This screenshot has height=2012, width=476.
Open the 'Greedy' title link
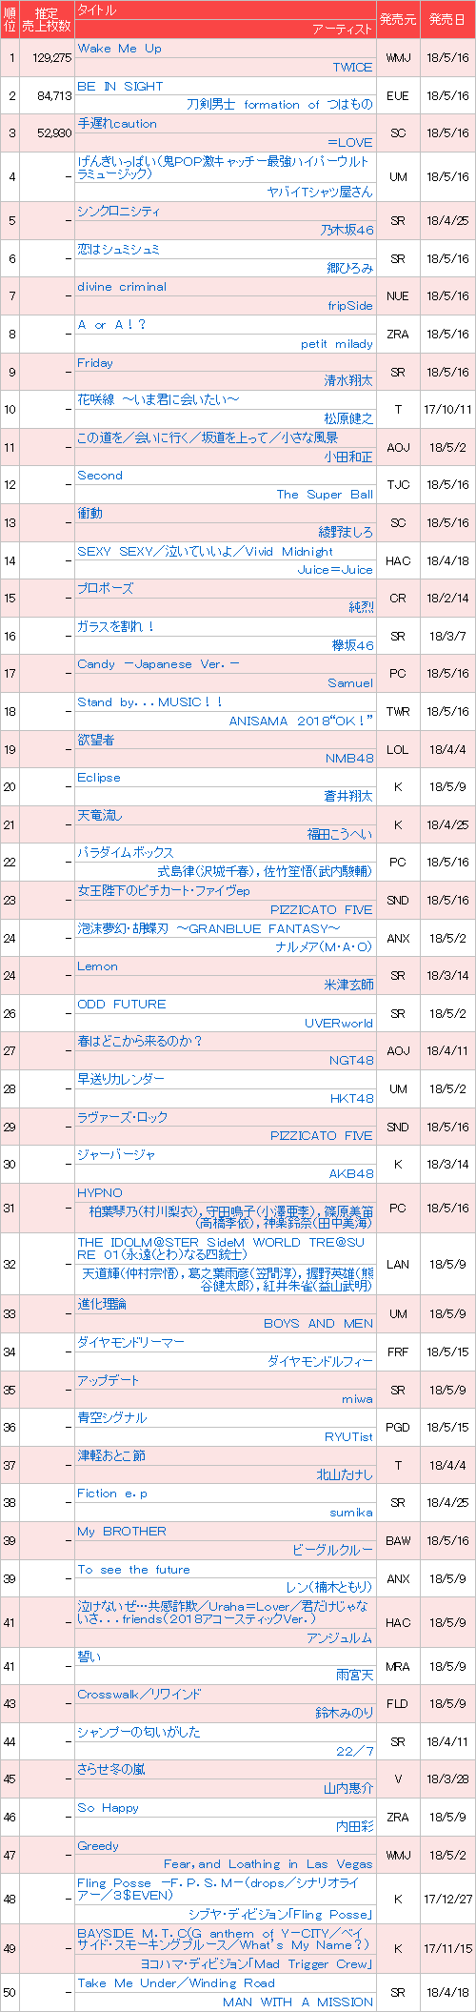(x=98, y=1846)
